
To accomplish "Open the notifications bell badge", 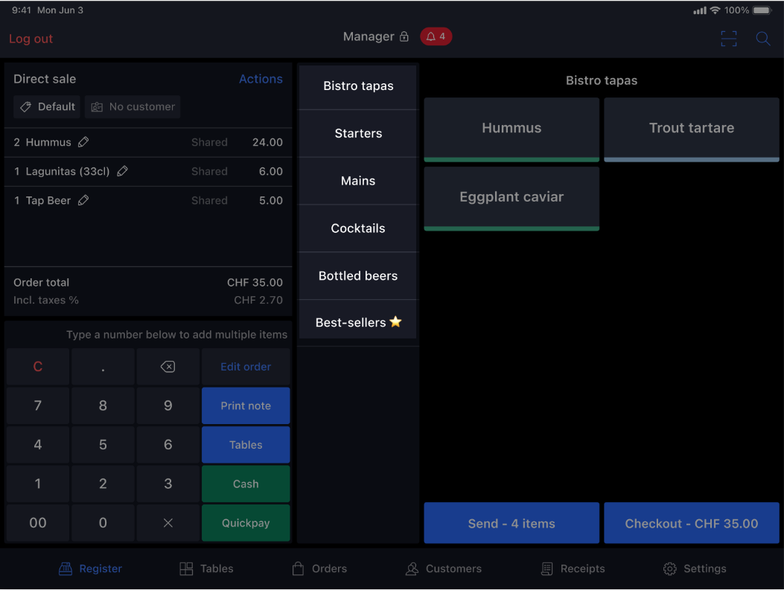I will 436,36.
